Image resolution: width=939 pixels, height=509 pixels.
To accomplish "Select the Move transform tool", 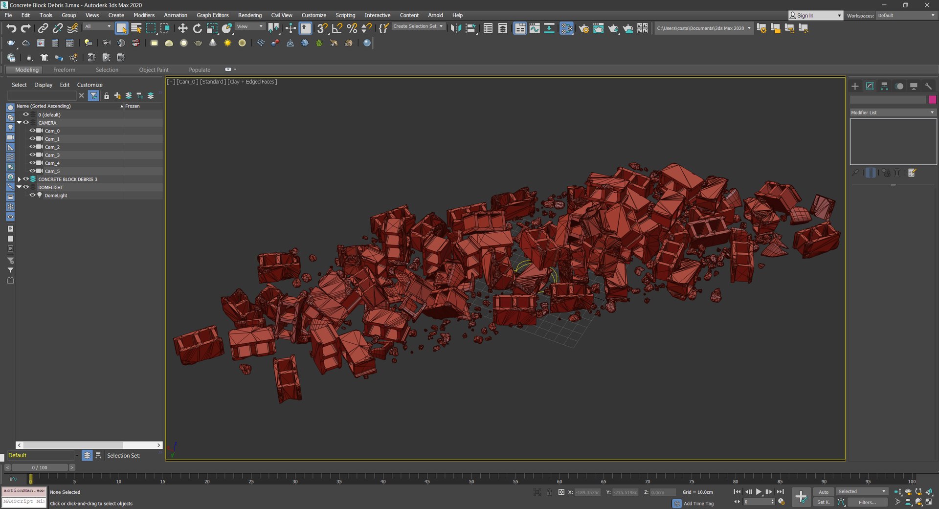I will tap(182, 28).
